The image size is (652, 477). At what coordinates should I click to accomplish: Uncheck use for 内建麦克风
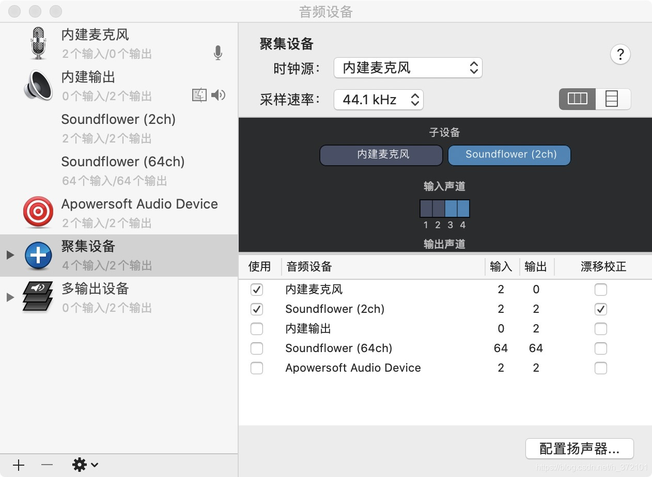(257, 290)
